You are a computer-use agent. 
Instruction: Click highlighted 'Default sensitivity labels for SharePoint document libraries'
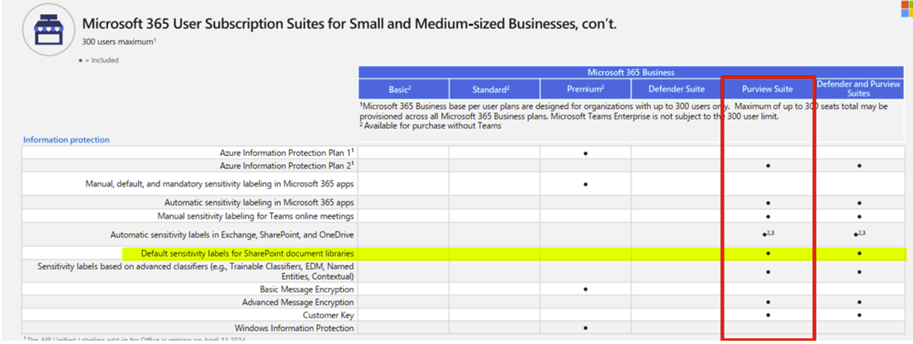click(248, 253)
